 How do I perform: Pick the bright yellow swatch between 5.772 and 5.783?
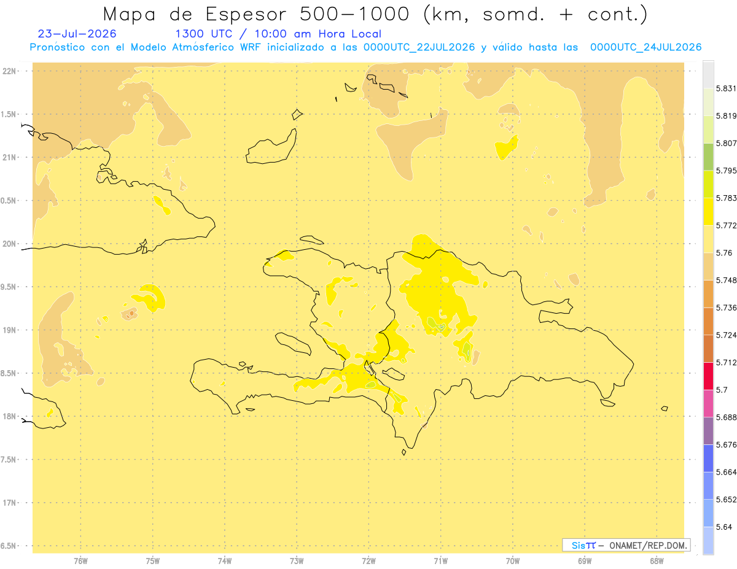click(708, 212)
